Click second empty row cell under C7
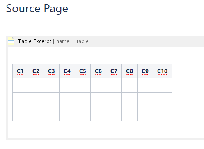 [114, 100]
